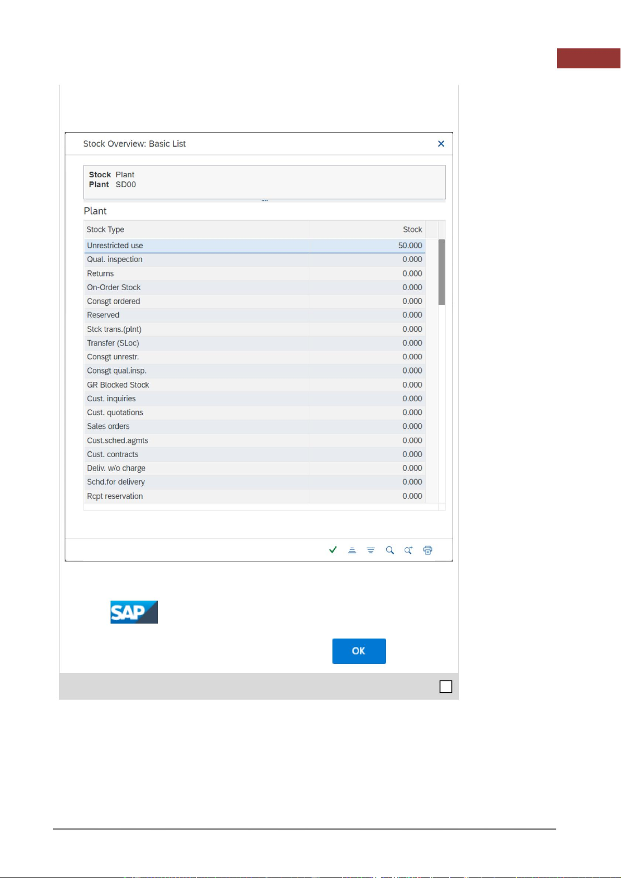Click the green checkmark Continue icon

coord(333,550)
